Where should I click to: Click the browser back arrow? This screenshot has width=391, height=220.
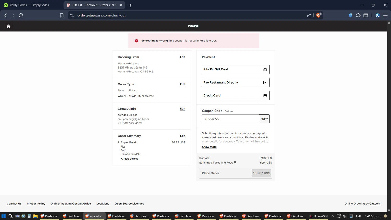(6, 15)
